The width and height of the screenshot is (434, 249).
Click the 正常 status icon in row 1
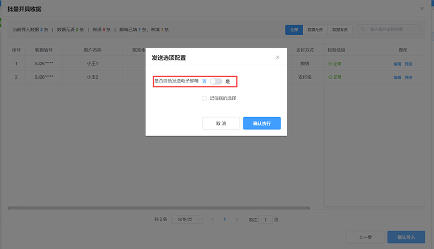330,64
